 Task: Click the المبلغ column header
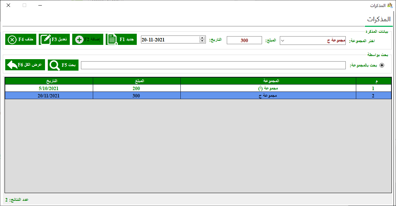[137, 81]
